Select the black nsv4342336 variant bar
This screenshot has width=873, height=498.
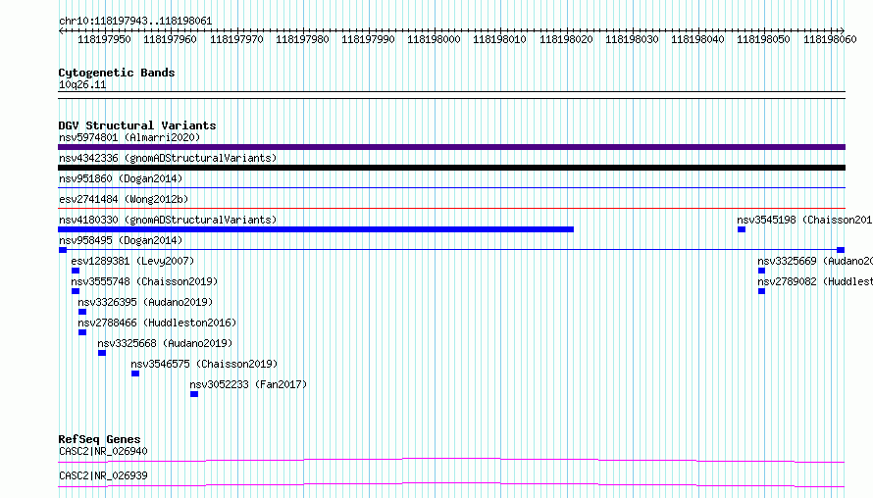[451, 168]
